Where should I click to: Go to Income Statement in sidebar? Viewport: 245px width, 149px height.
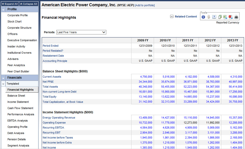(x=18, y=102)
